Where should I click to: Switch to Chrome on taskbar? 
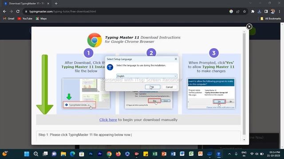109,154
